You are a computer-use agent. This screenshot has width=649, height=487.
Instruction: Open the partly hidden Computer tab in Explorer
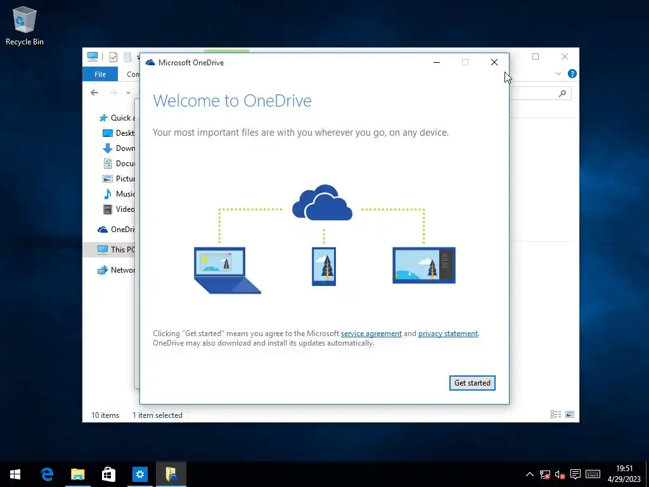(133, 74)
